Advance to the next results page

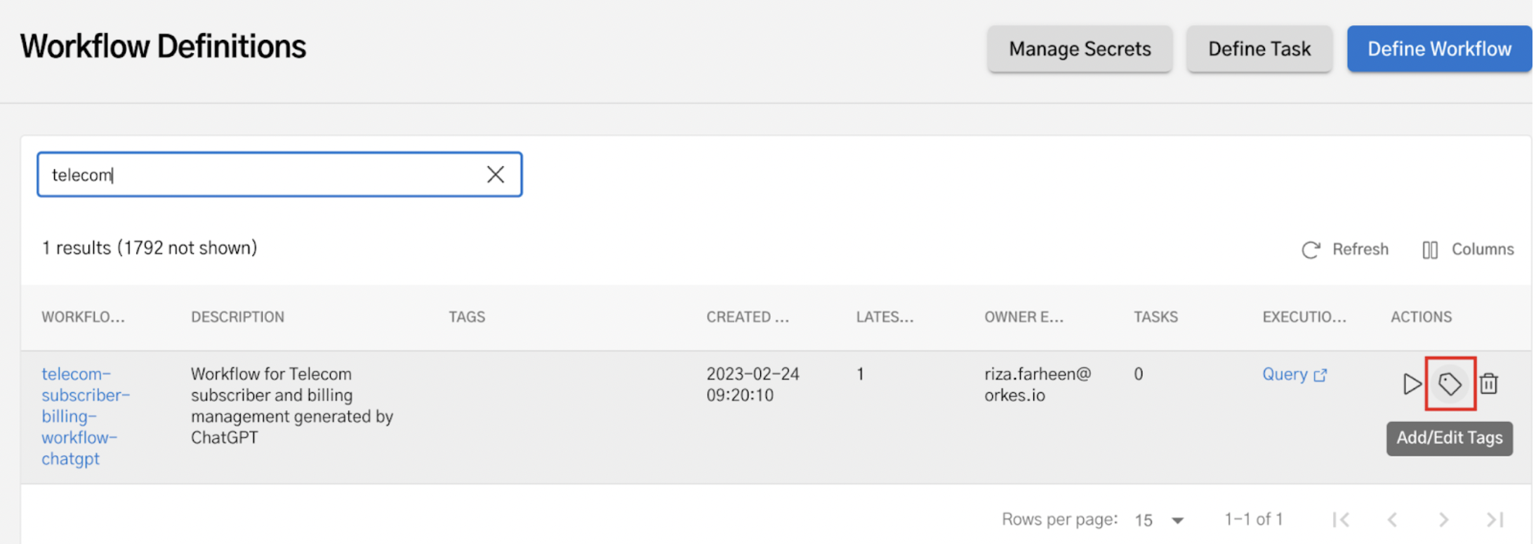[1444, 519]
